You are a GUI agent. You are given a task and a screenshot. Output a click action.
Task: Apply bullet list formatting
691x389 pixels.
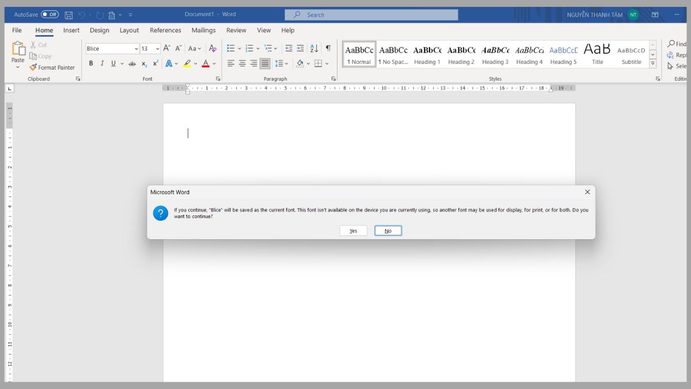click(231, 48)
